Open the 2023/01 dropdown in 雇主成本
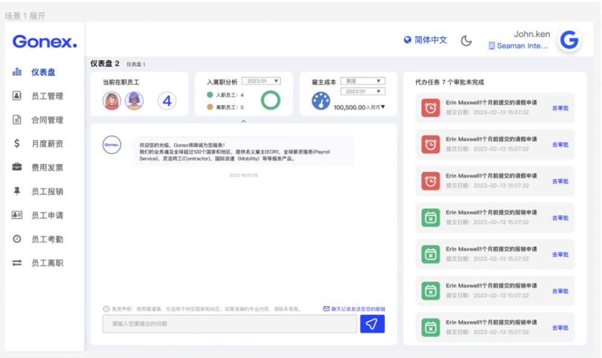 [x=362, y=91]
